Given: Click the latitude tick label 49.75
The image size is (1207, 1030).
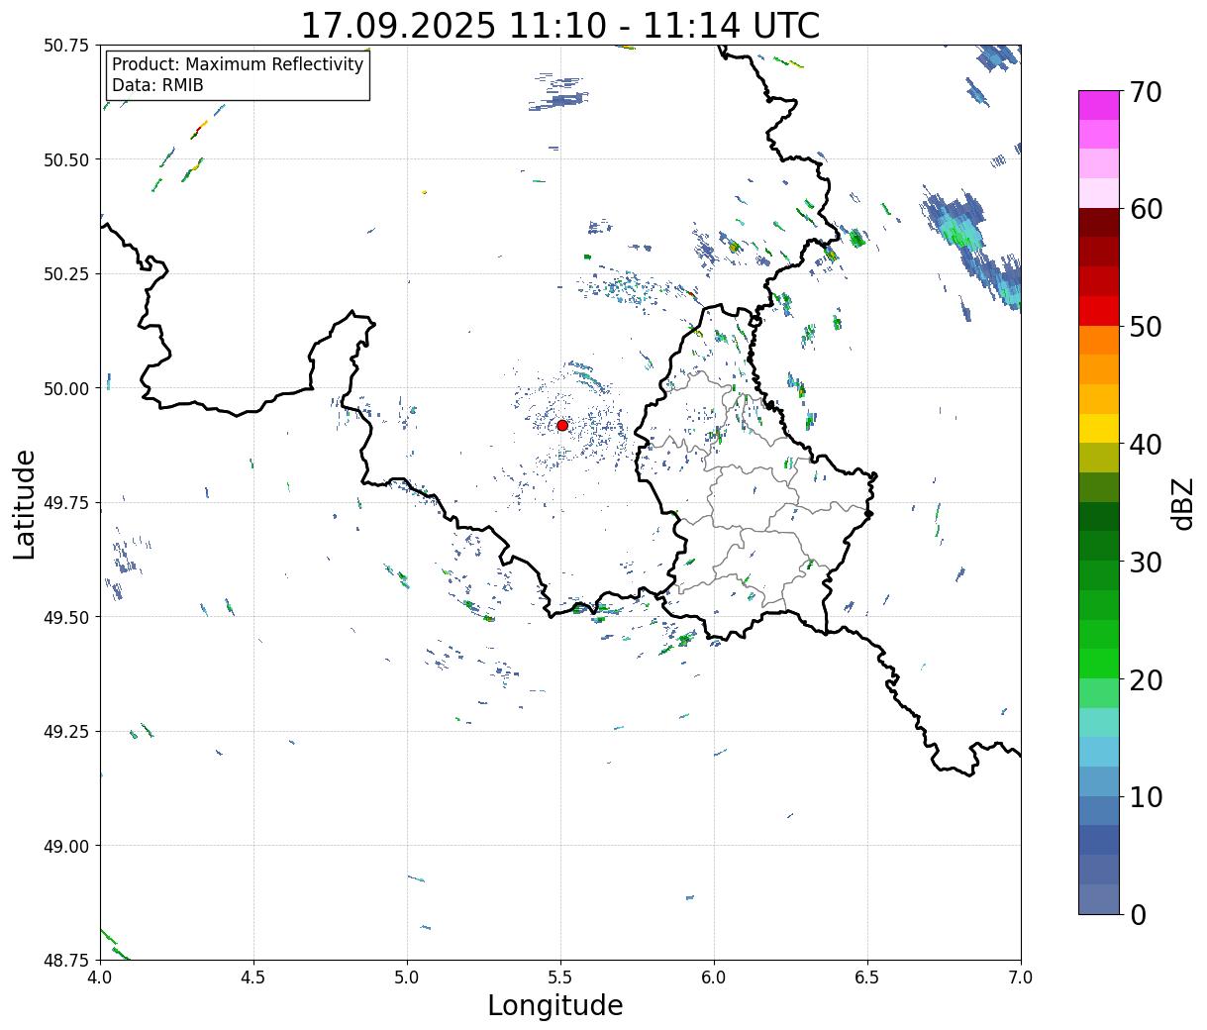Looking at the screenshot, I should click(x=66, y=503).
